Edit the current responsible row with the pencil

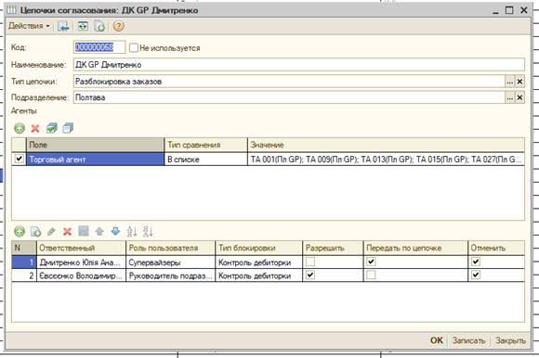point(51,232)
